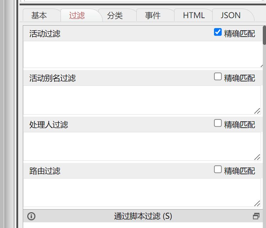266x228 pixels.
Task: Uncheck 精确匹配 for 活动过滤
Action: [x=218, y=32]
